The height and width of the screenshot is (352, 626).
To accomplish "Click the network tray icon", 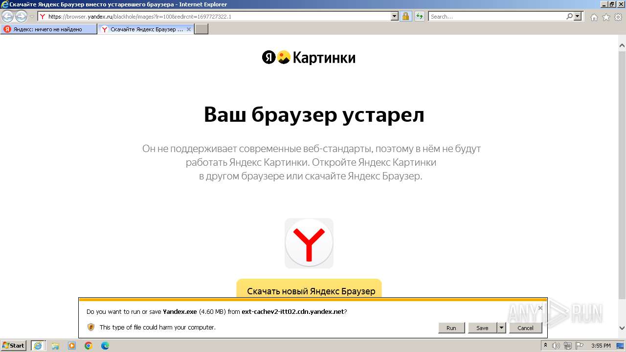I will 567,346.
